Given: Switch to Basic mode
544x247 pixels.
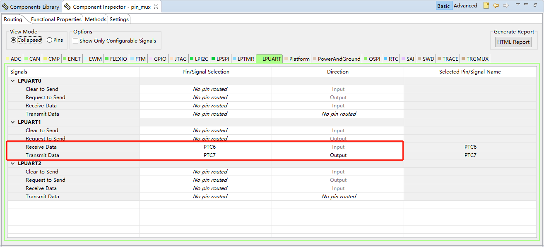Looking at the screenshot, I should [x=443, y=6].
